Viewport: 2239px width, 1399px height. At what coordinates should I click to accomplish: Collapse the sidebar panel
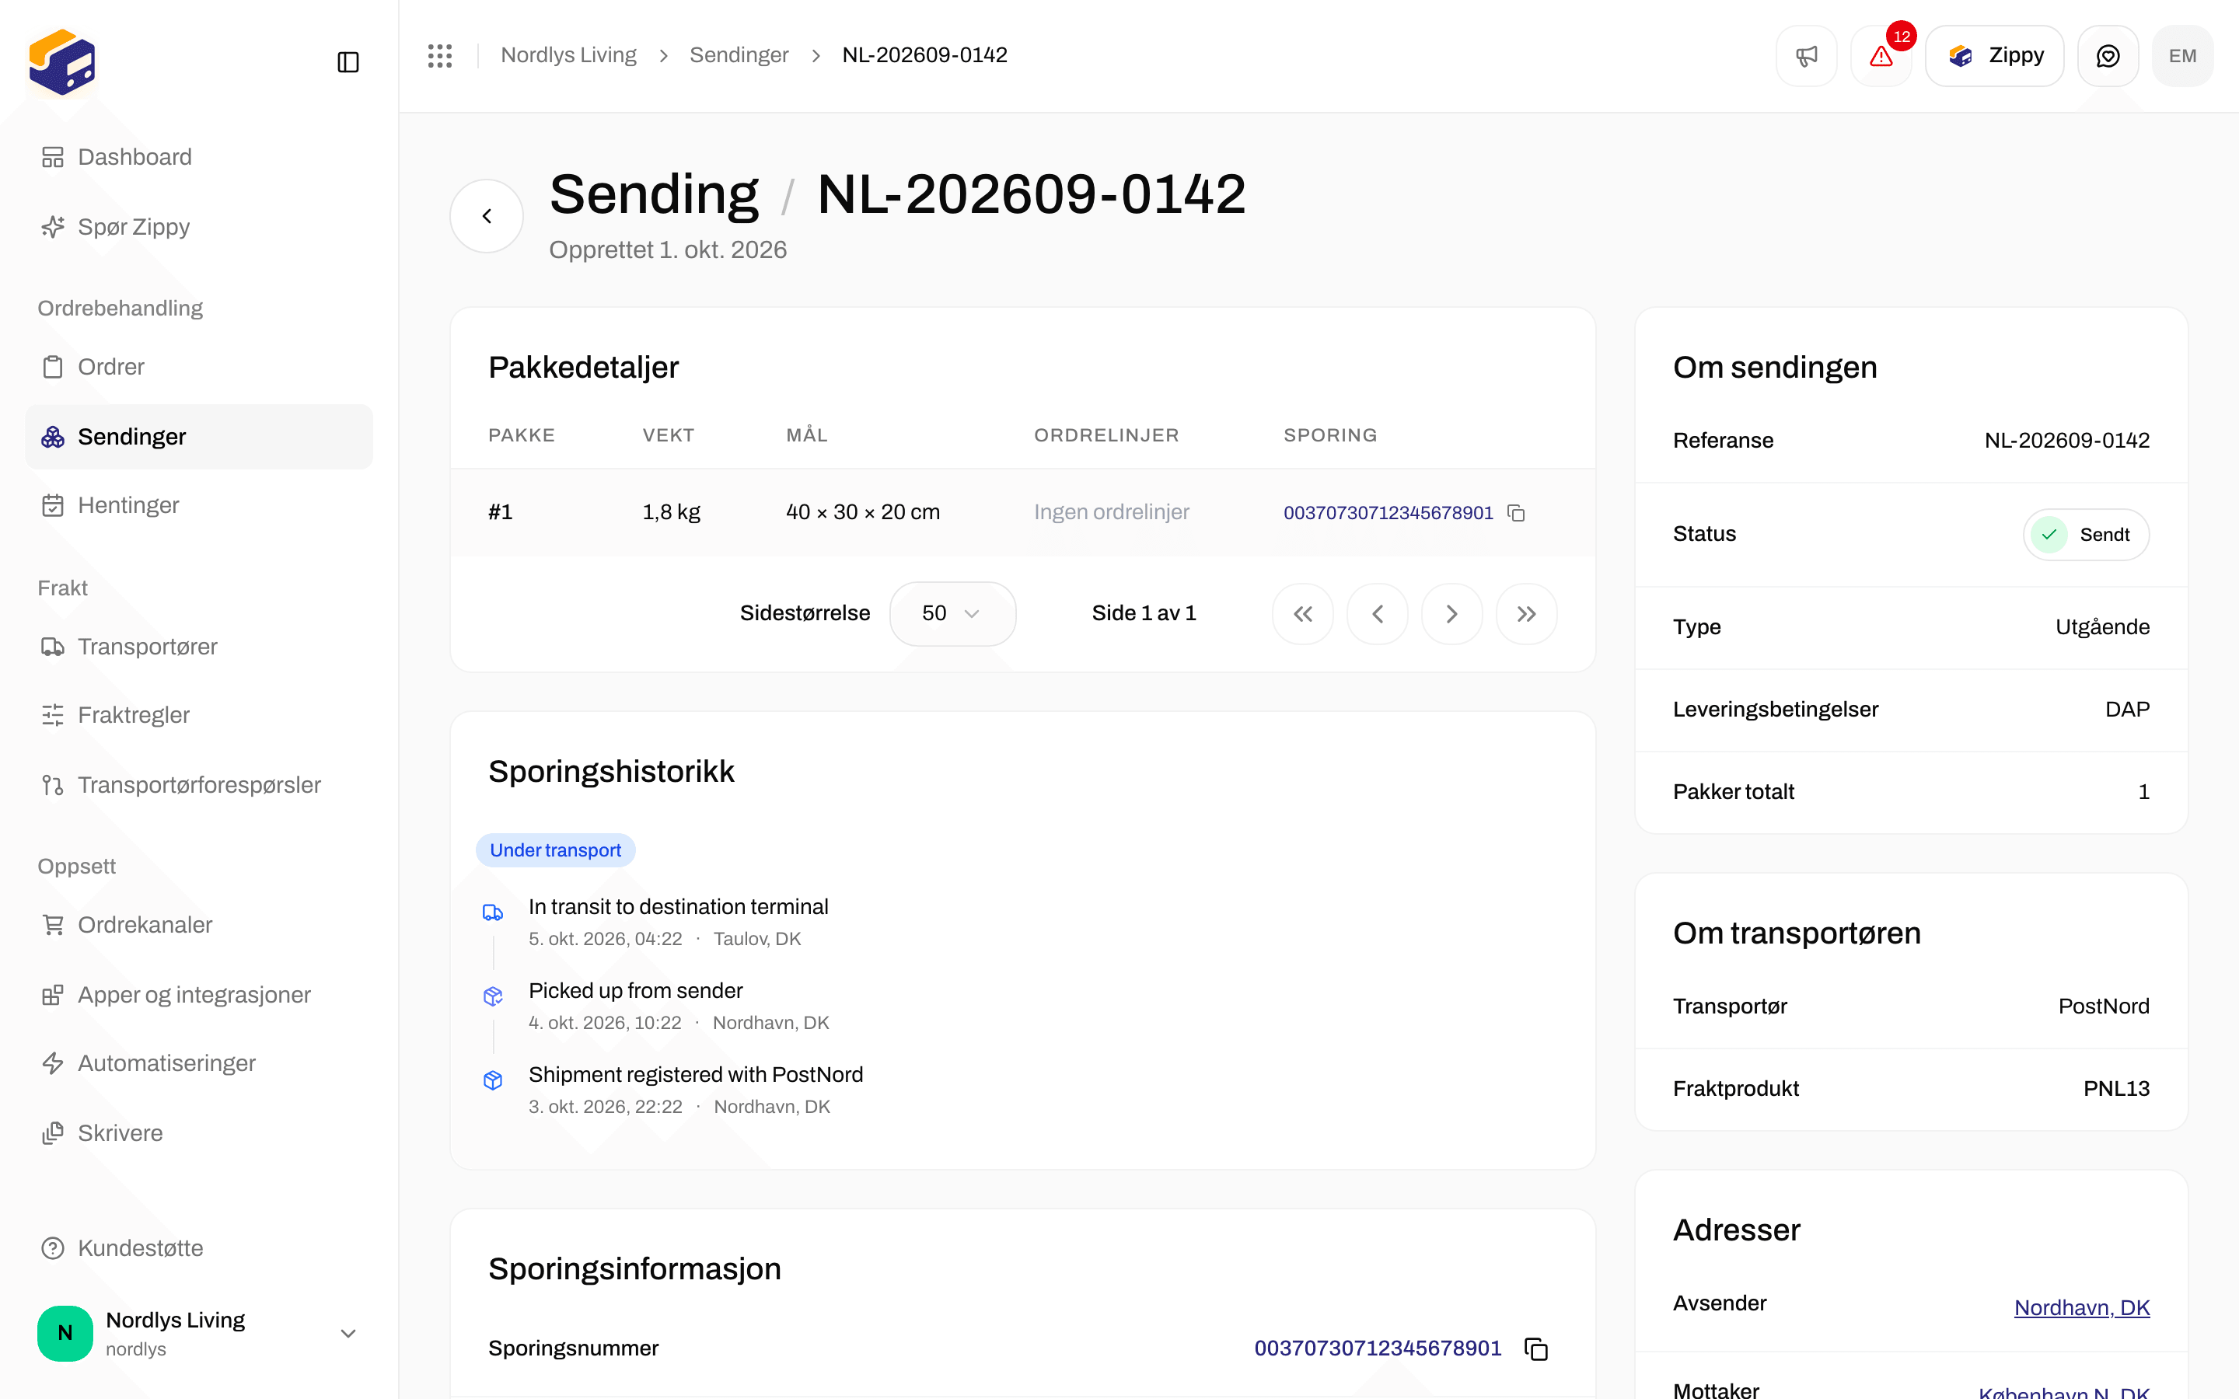pos(348,62)
